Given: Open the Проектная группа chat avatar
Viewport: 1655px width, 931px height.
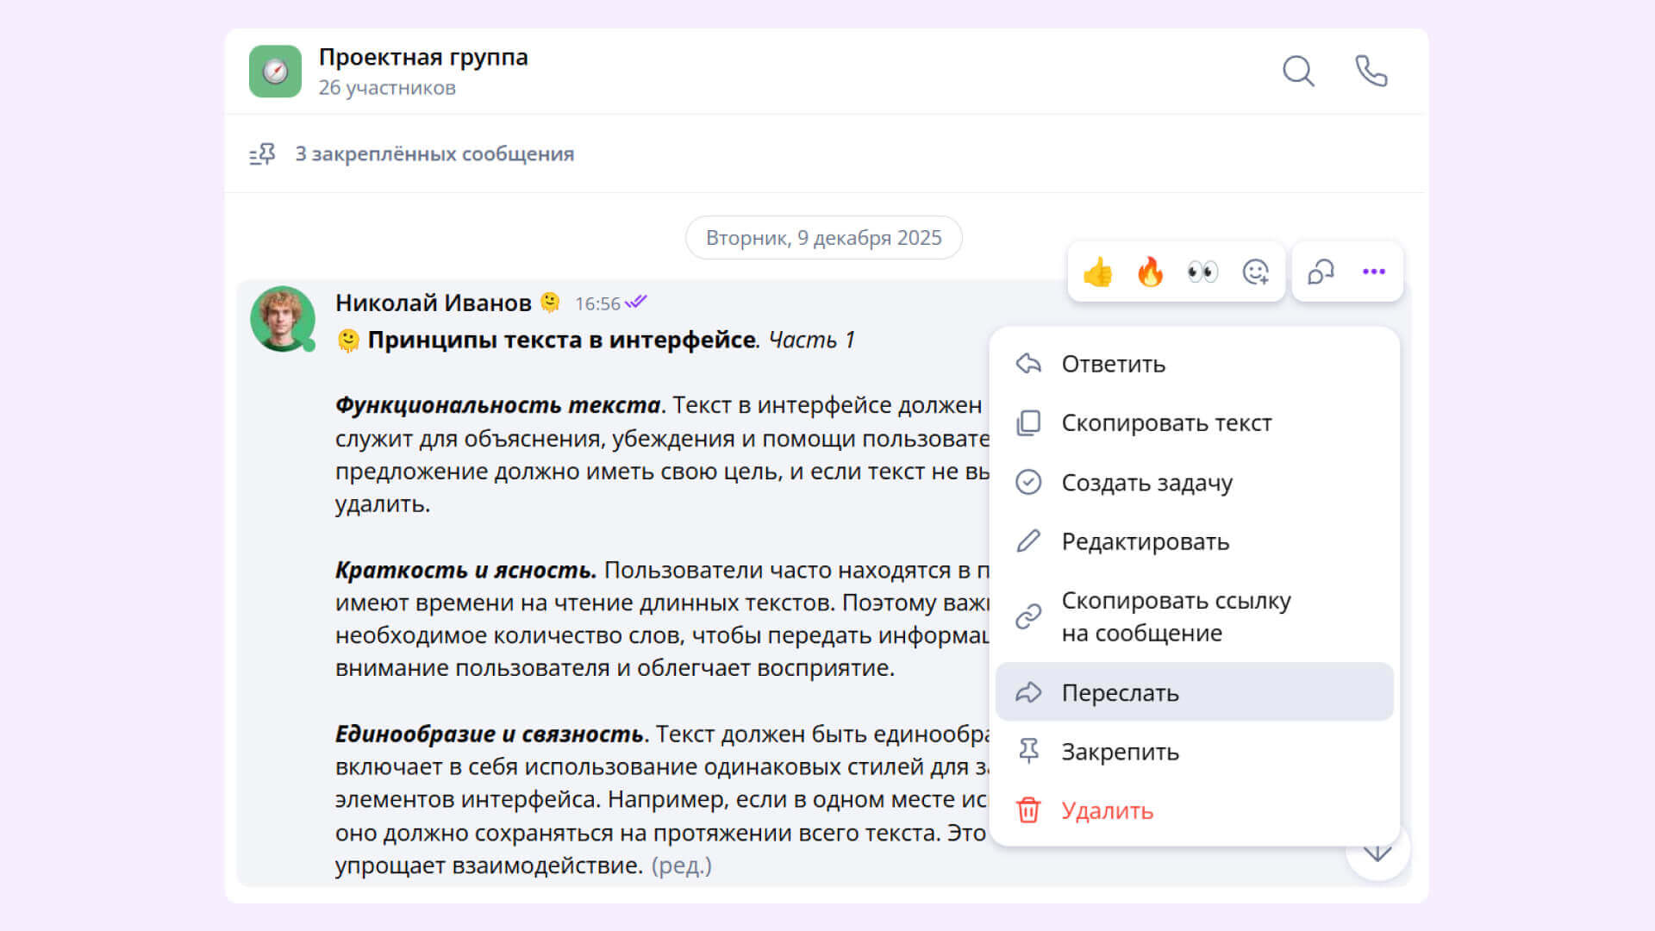Looking at the screenshot, I should click(275, 72).
